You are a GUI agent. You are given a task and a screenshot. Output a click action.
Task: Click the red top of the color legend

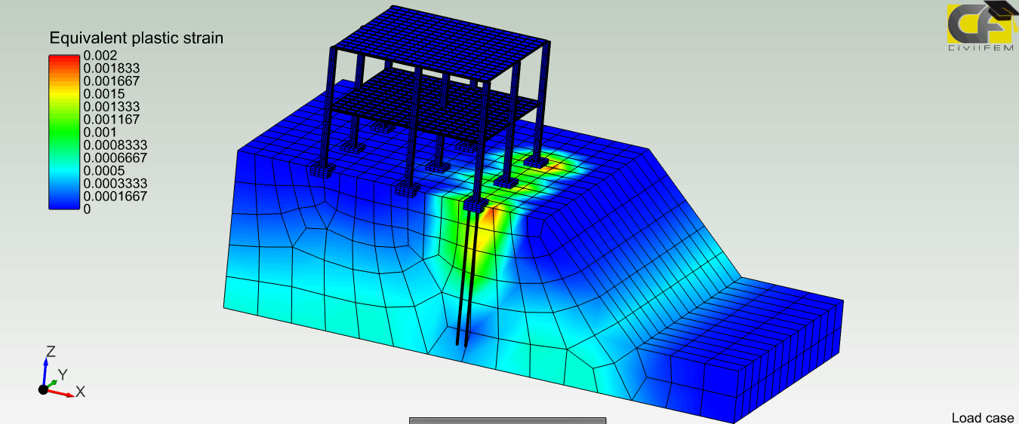pyautogui.click(x=63, y=59)
